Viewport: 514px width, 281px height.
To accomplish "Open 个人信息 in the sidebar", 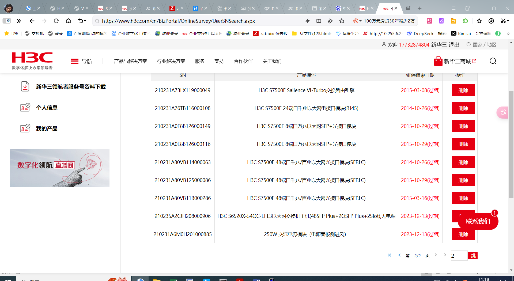I will [x=47, y=108].
